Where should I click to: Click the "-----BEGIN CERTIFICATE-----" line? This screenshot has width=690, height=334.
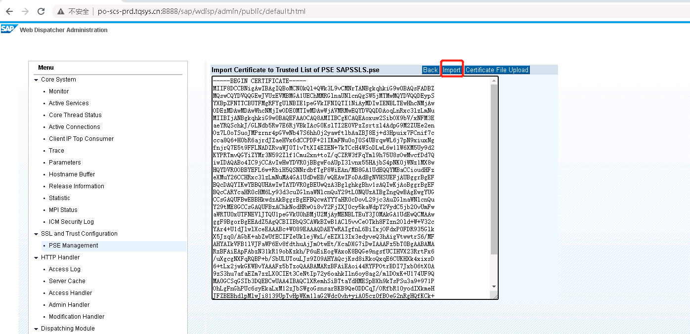click(260, 81)
